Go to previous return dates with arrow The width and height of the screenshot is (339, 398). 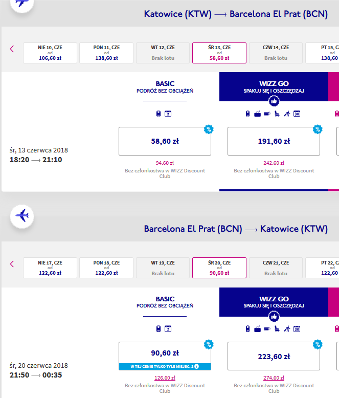(x=12, y=264)
